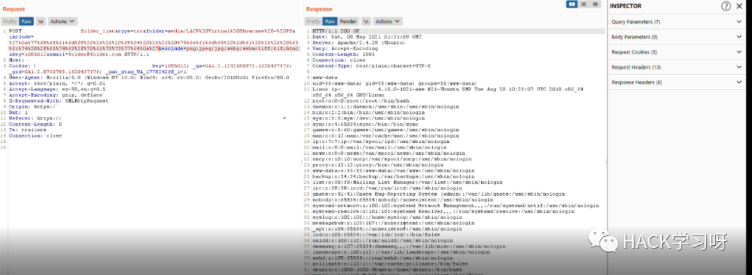Select Raw view in the Response pane
This screenshot has width=752, height=275.
click(x=330, y=22)
